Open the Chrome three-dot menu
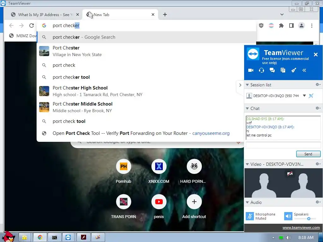This screenshot has width=323, height=242. (x=312, y=26)
